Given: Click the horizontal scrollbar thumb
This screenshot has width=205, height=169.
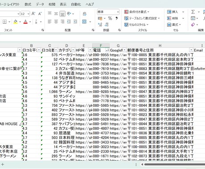Looking at the screenshot, I should point(175,165).
